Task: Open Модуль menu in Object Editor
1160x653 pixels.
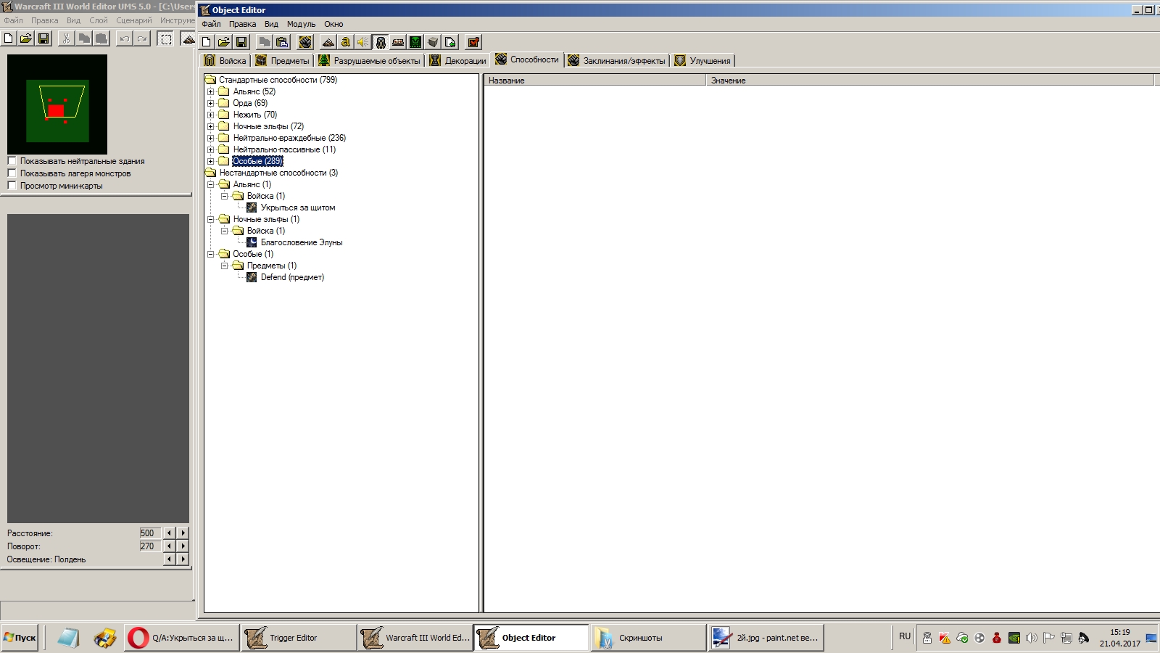Action: pos(301,24)
